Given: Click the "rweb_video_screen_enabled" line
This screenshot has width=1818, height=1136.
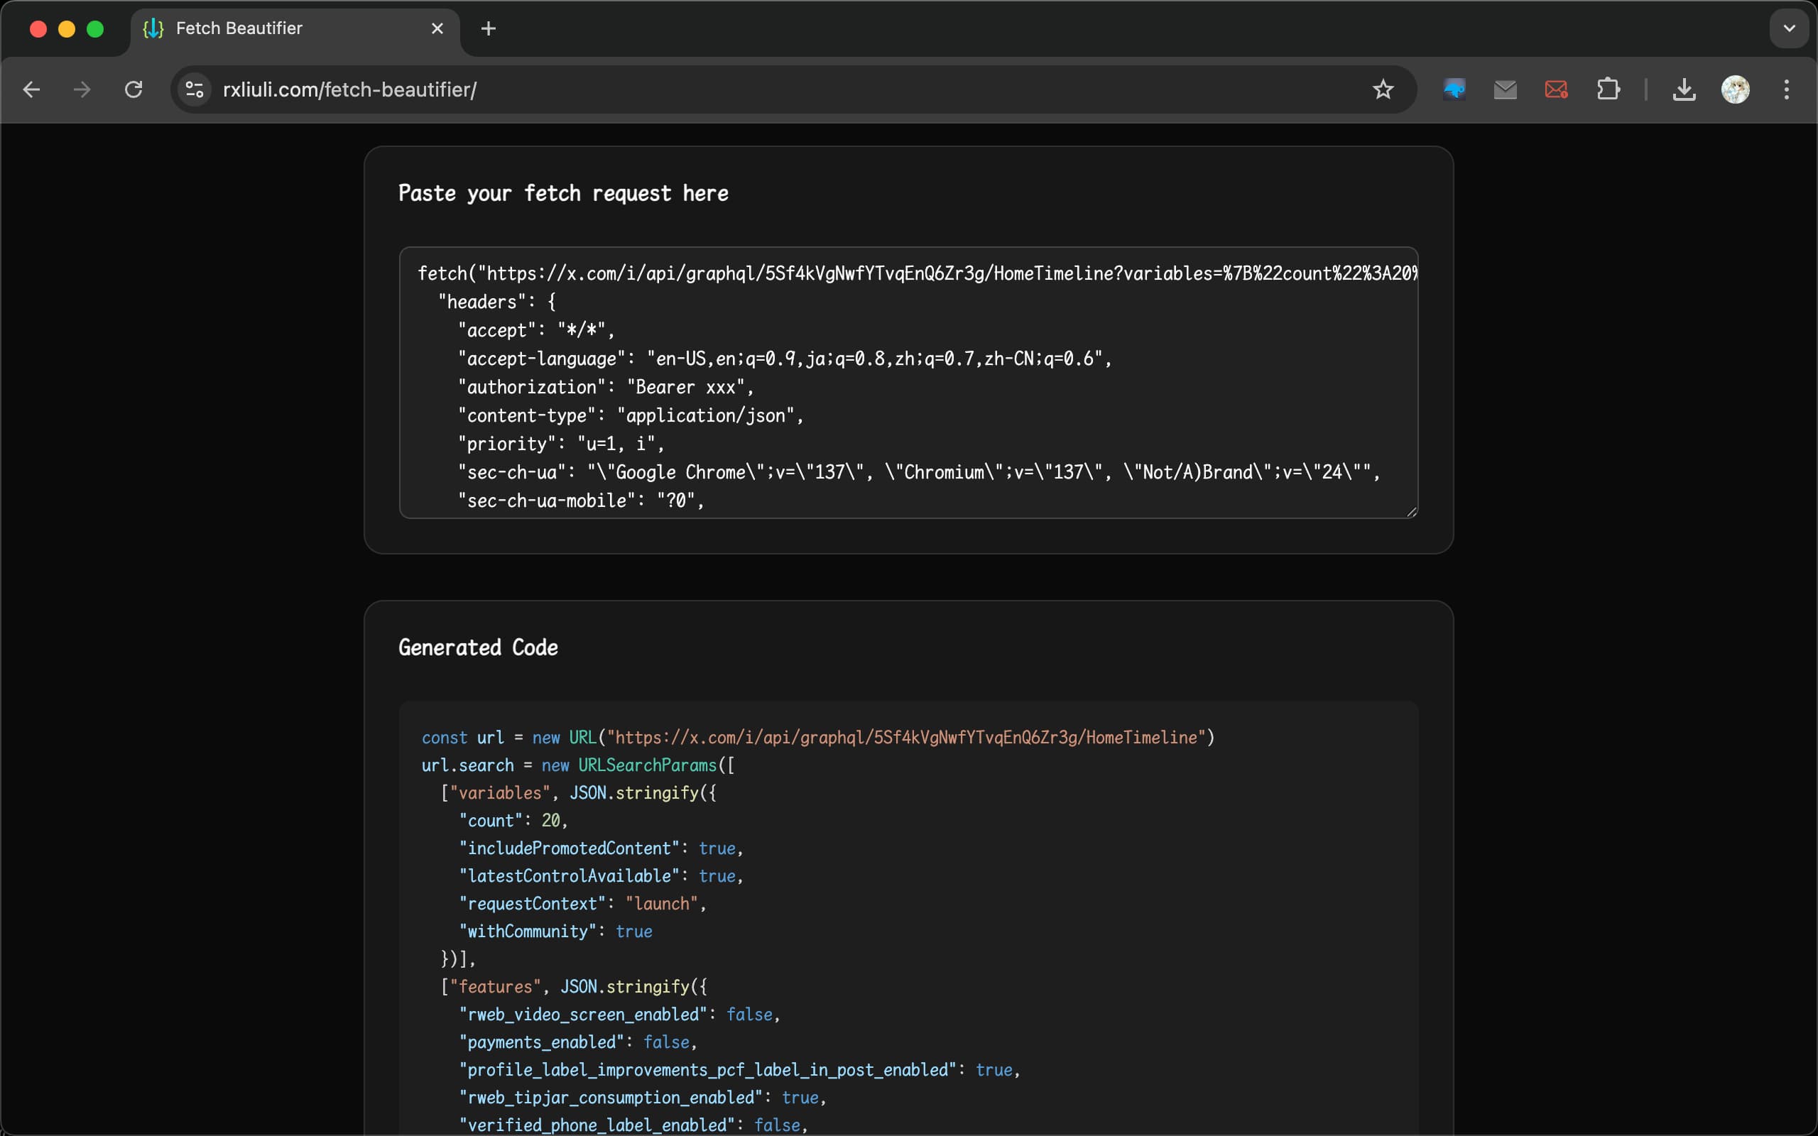Looking at the screenshot, I should (620, 1015).
